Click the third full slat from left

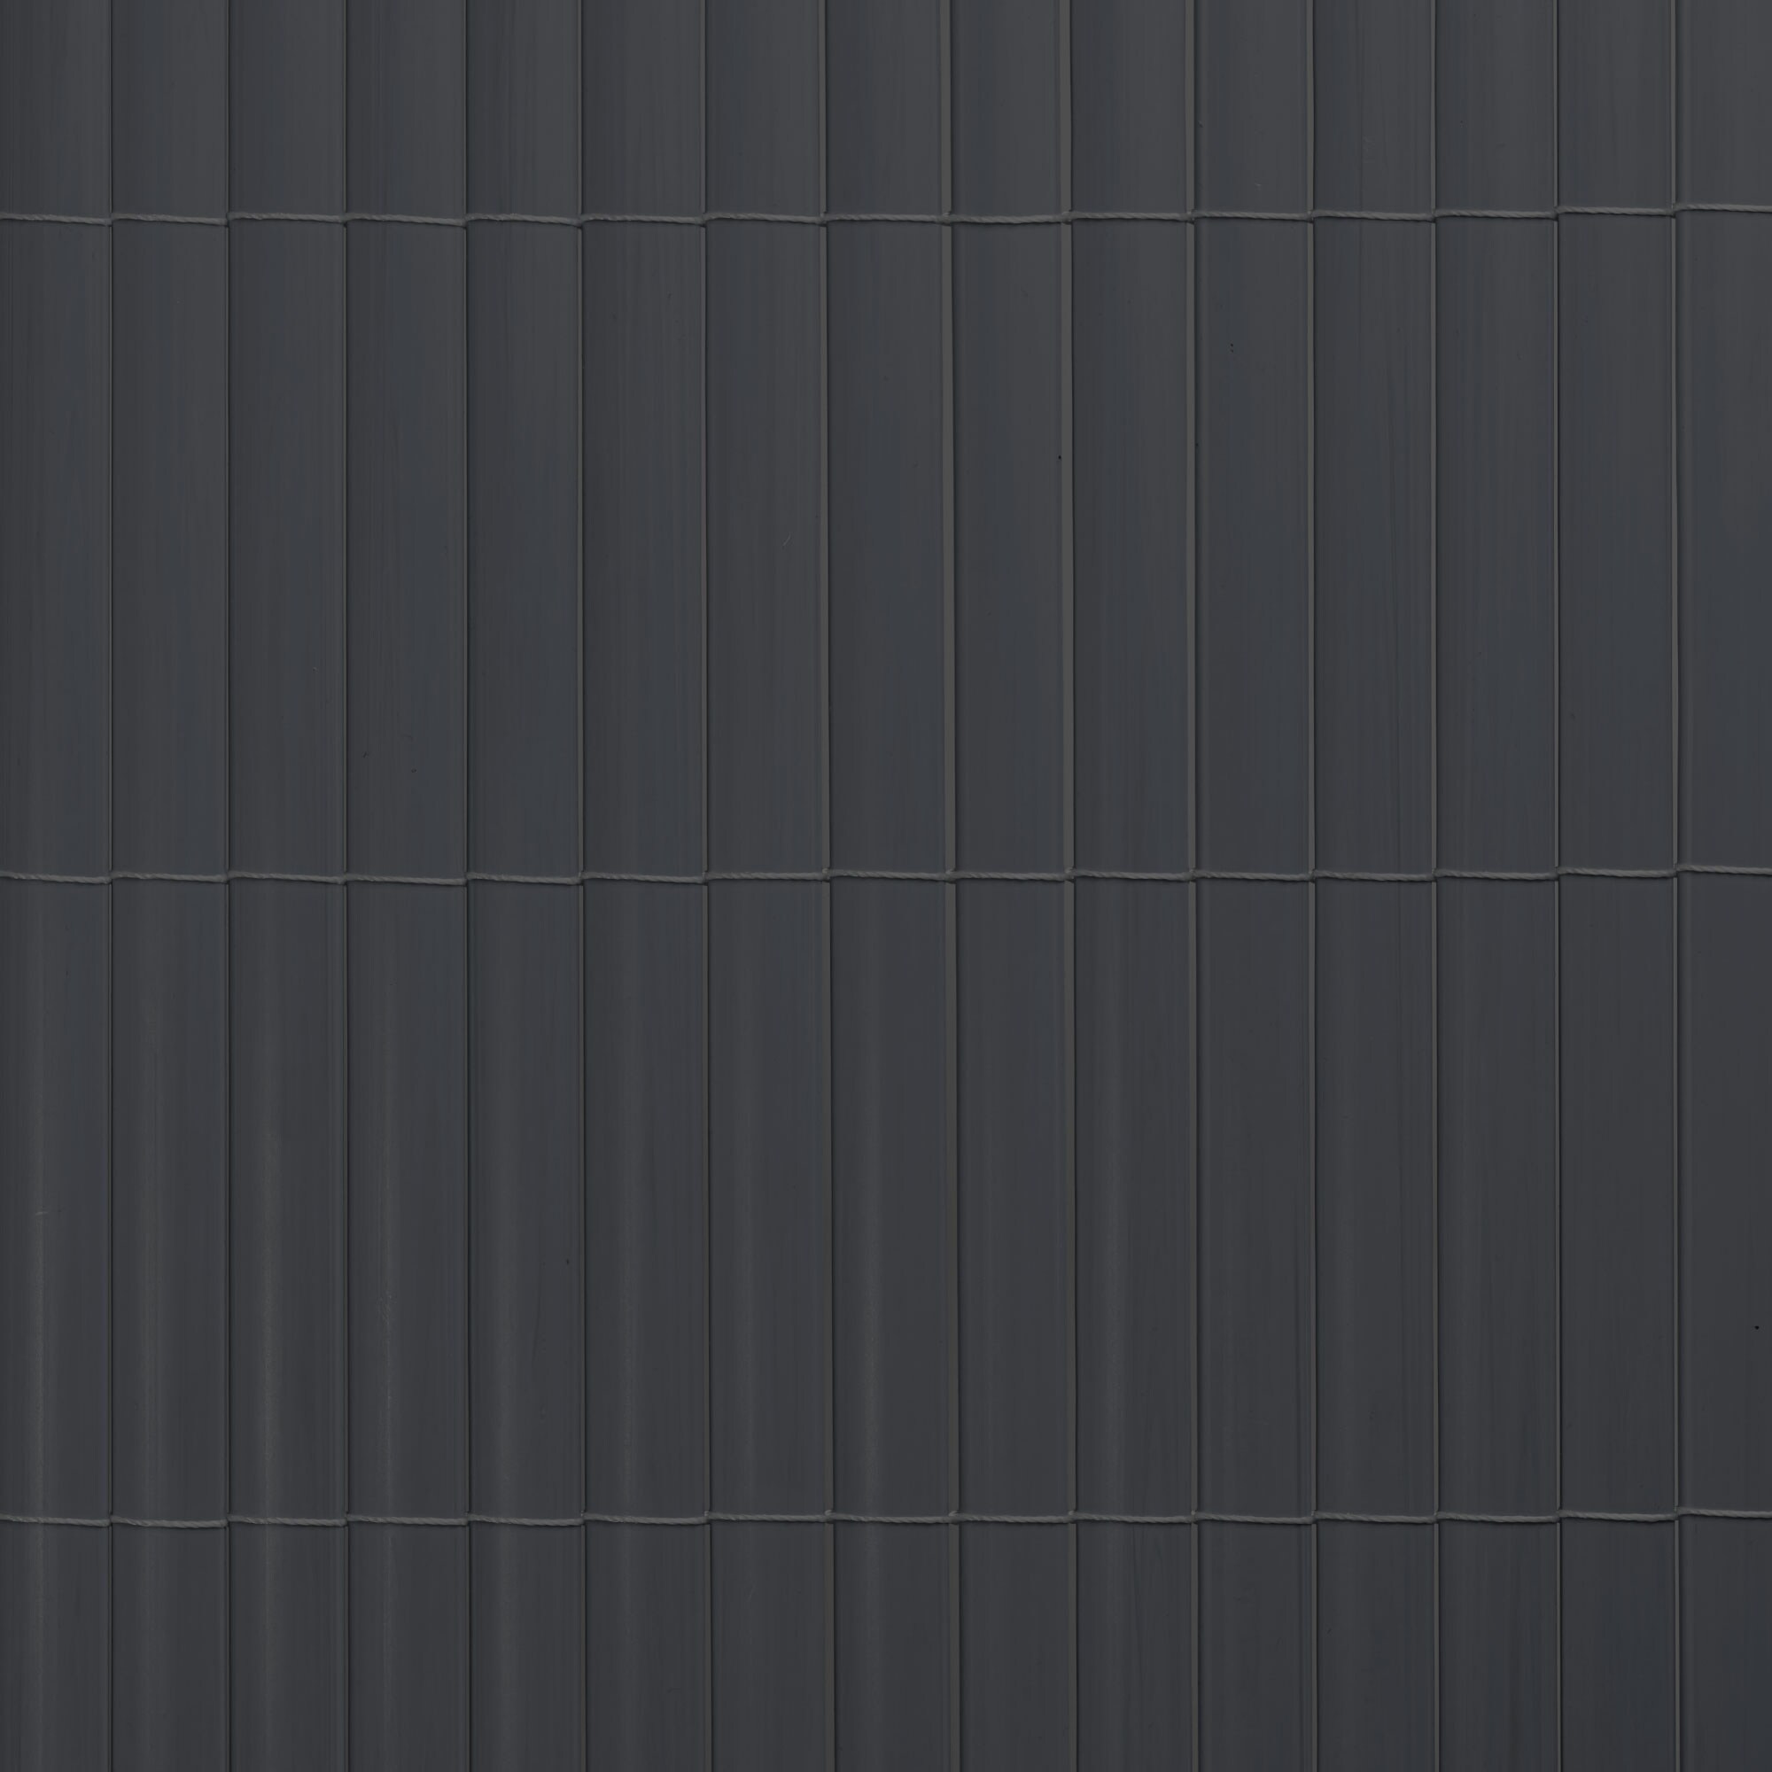coord(407,886)
